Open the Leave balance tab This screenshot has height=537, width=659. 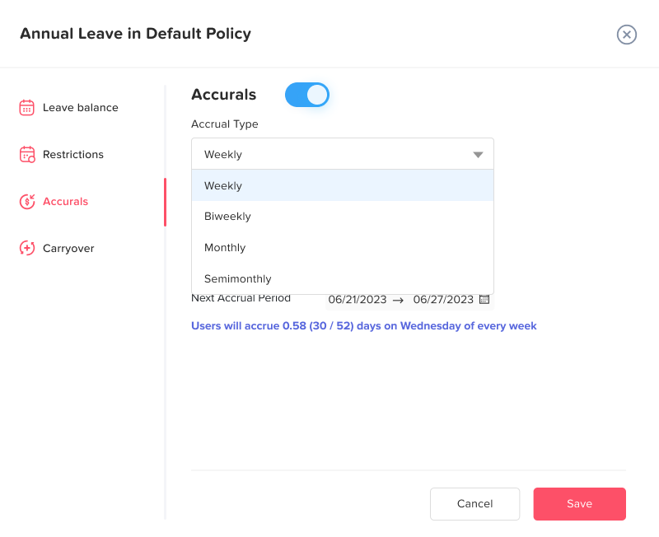pos(80,108)
